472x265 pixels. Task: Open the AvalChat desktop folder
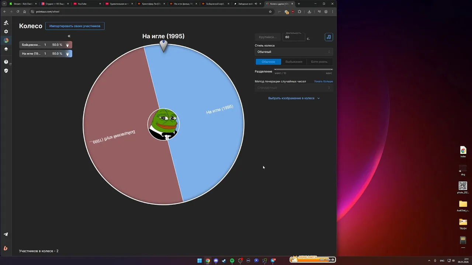click(x=463, y=206)
